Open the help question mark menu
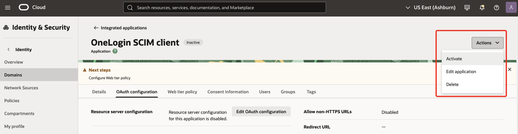Screen dimensions: 518x134 click(x=497, y=8)
